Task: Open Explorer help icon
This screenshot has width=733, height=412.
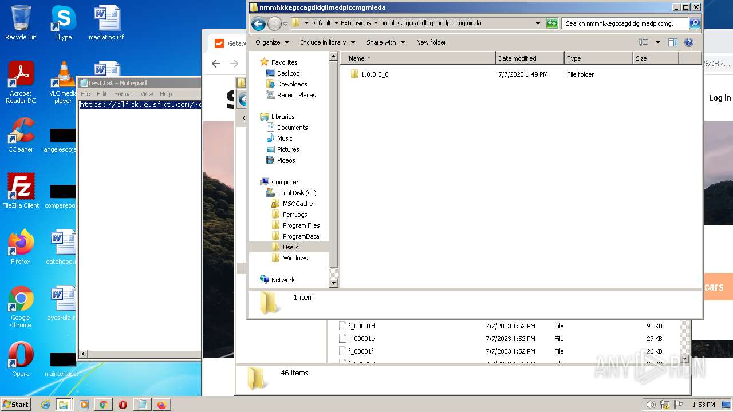Action: pyautogui.click(x=689, y=42)
